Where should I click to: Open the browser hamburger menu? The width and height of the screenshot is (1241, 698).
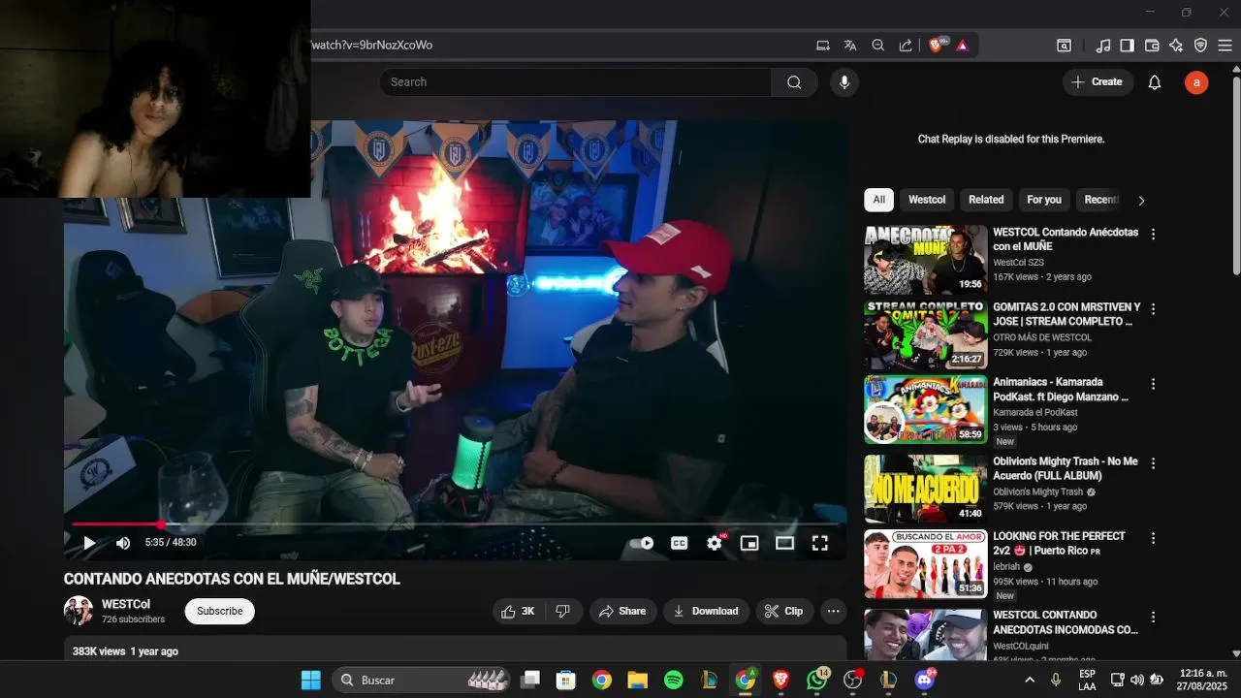(x=1225, y=45)
